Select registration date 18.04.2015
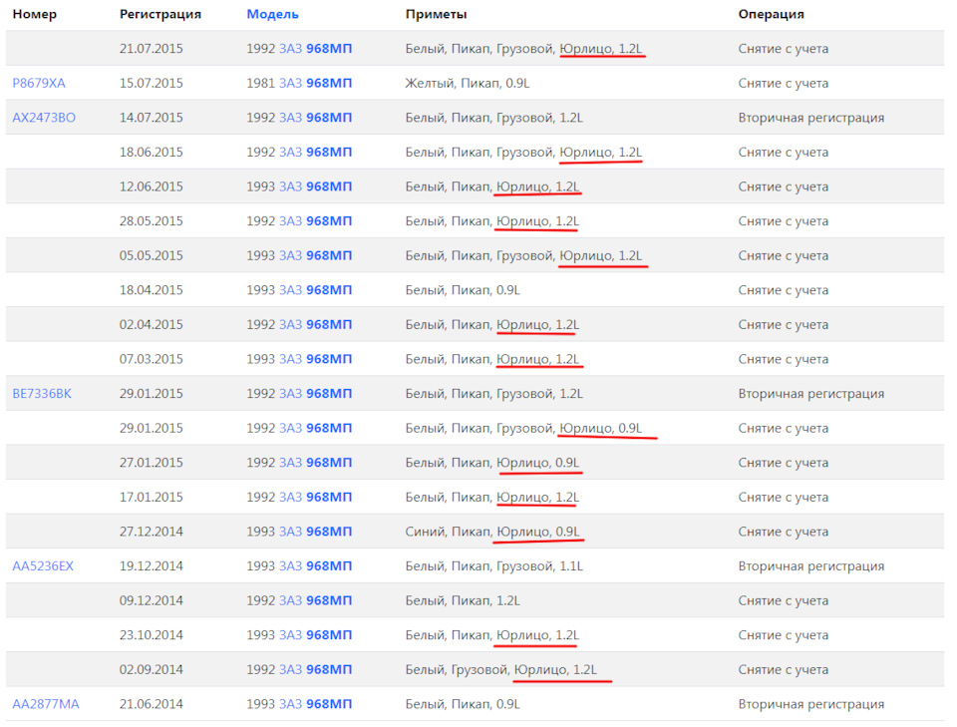 [x=151, y=290]
